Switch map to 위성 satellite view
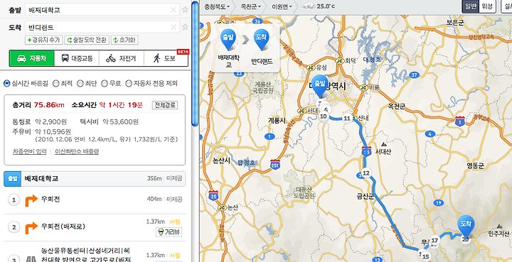 point(487,6)
